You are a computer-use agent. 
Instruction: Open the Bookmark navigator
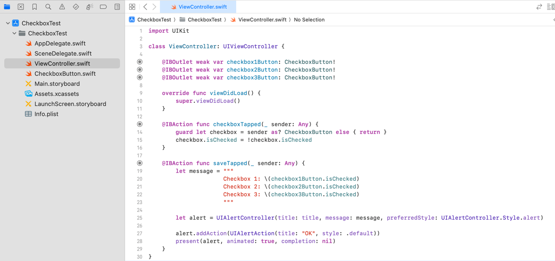(34, 7)
